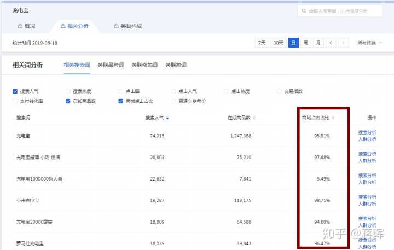This screenshot has height=250, width=394.
Task: Click the 类目构成 tab icon
Action: tap(115, 26)
